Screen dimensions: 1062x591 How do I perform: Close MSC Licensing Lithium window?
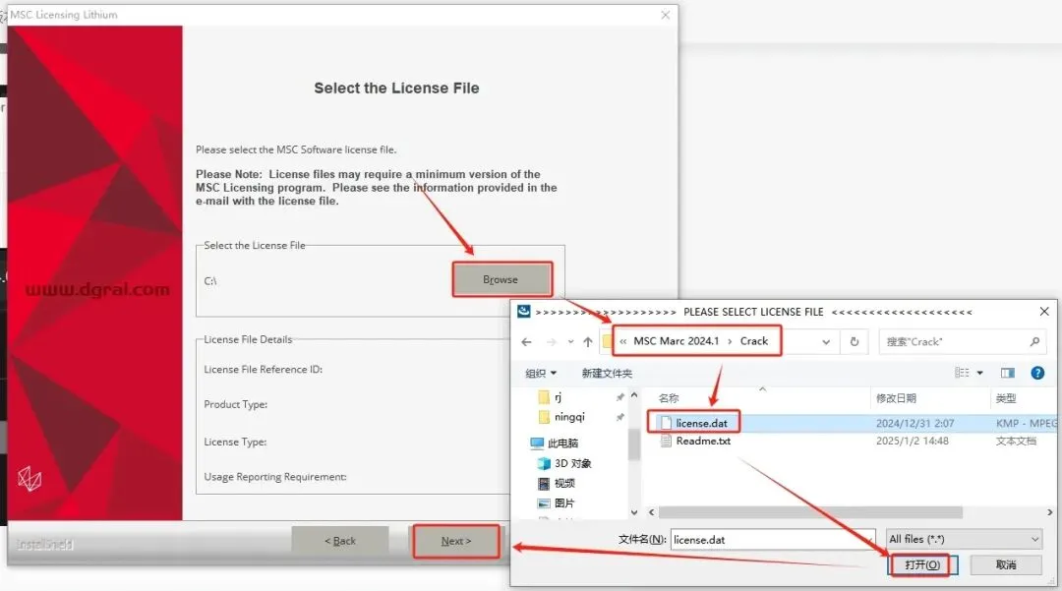665,14
